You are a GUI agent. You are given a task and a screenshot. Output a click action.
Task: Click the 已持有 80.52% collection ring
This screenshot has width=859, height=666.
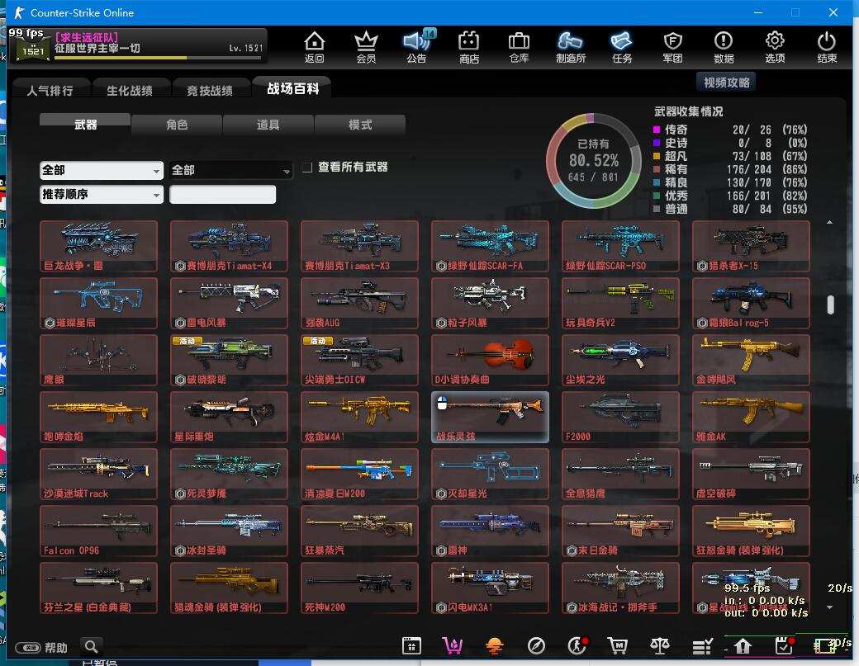tap(594, 160)
